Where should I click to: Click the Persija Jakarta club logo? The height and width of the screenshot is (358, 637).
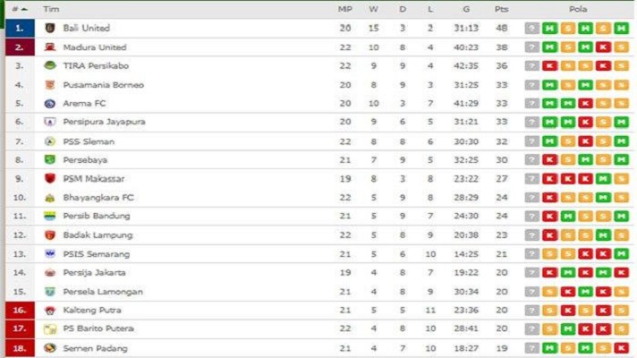click(50, 272)
